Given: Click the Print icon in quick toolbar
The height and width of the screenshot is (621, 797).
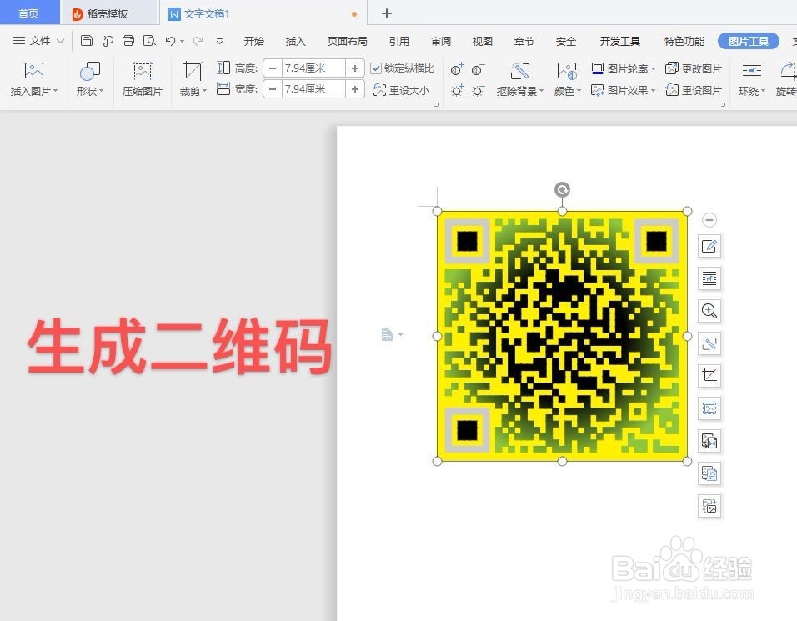Looking at the screenshot, I should coord(128,41).
